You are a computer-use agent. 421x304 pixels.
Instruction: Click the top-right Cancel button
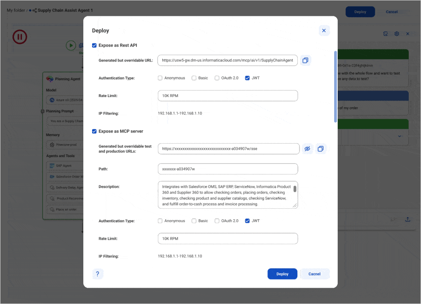pos(392,12)
